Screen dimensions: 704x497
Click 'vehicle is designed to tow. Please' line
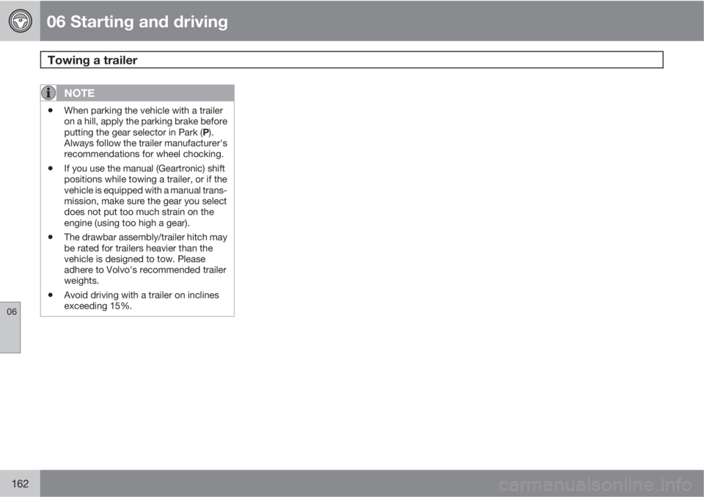(x=135, y=259)
